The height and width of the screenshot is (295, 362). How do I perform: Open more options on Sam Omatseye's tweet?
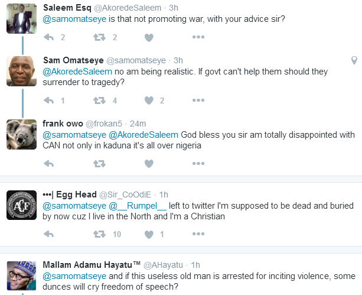pos(198,101)
